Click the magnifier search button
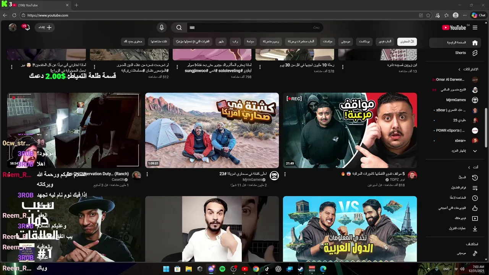This screenshot has height=275, width=489. [x=179, y=27]
